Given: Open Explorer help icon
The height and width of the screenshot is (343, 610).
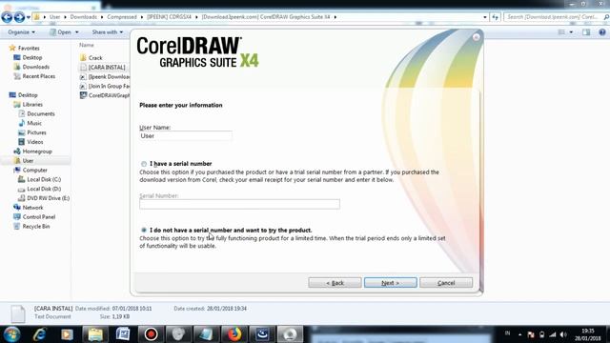Looking at the screenshot, I should (x=602, y=32).
